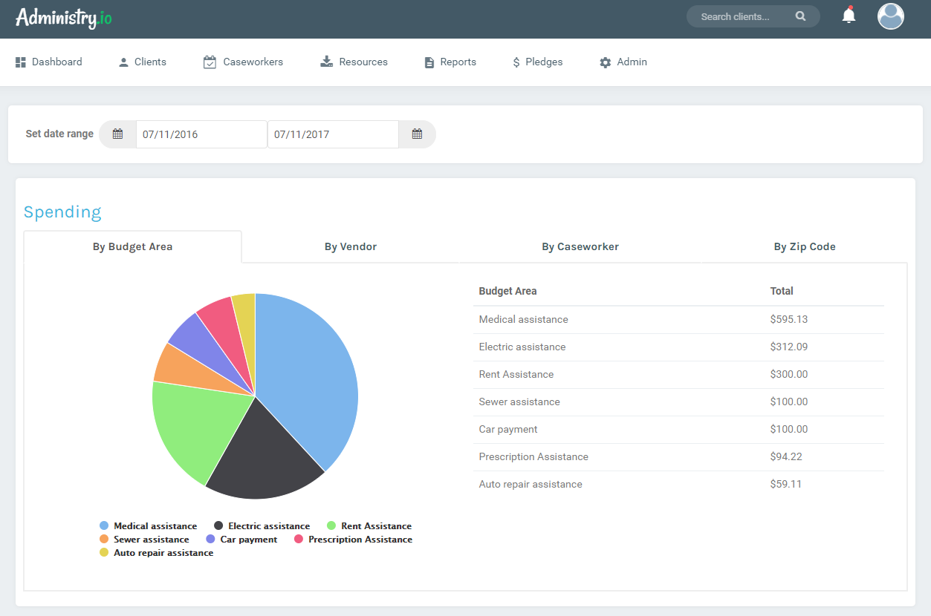931x616 pixels.
Task: Open the Reports menu item
Action: point(450,62)
